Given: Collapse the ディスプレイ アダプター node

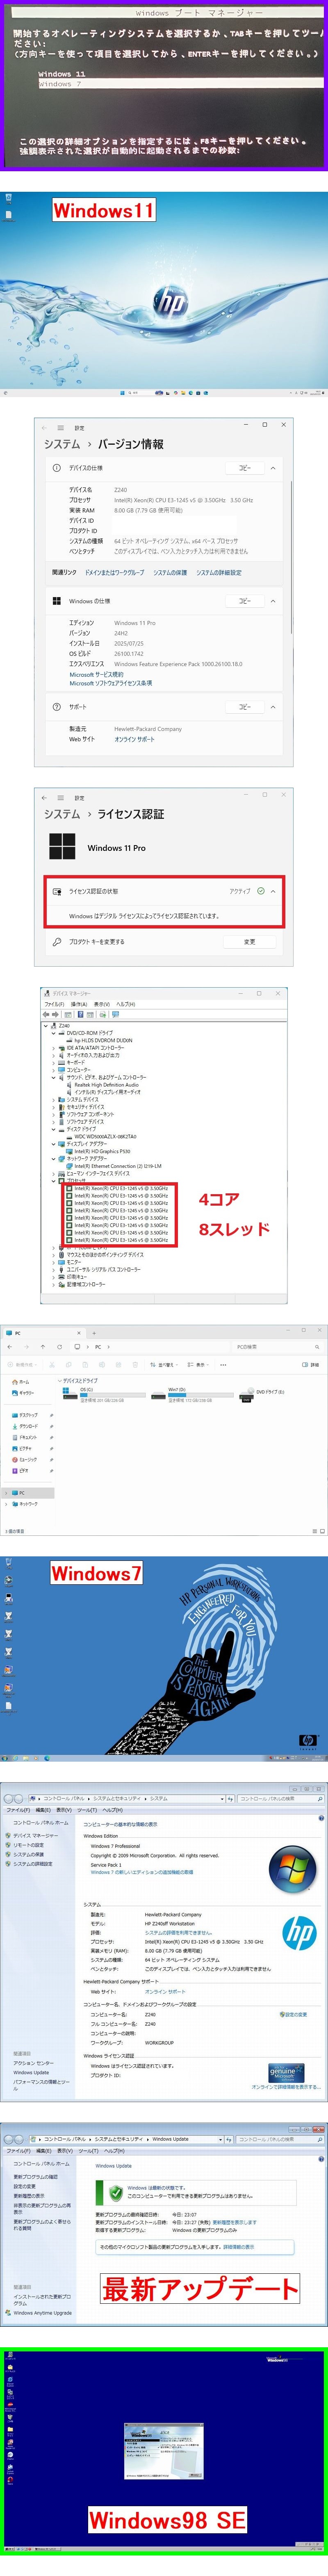Looking at the screenshot, I should [54, 1144].
